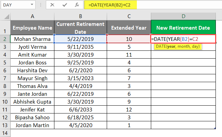Click the 'year' argument in DATE tooltip

[x=170, y=46]
